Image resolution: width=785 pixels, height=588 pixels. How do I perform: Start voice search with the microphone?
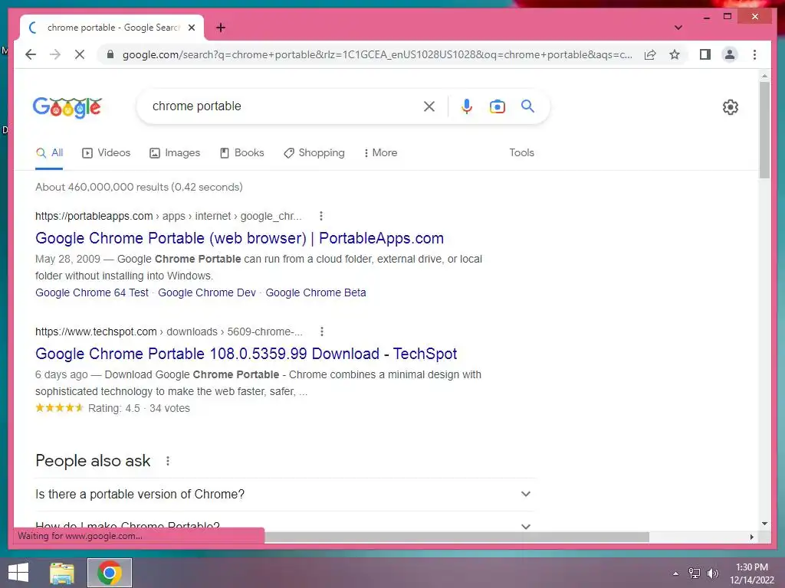pos(467,106)
